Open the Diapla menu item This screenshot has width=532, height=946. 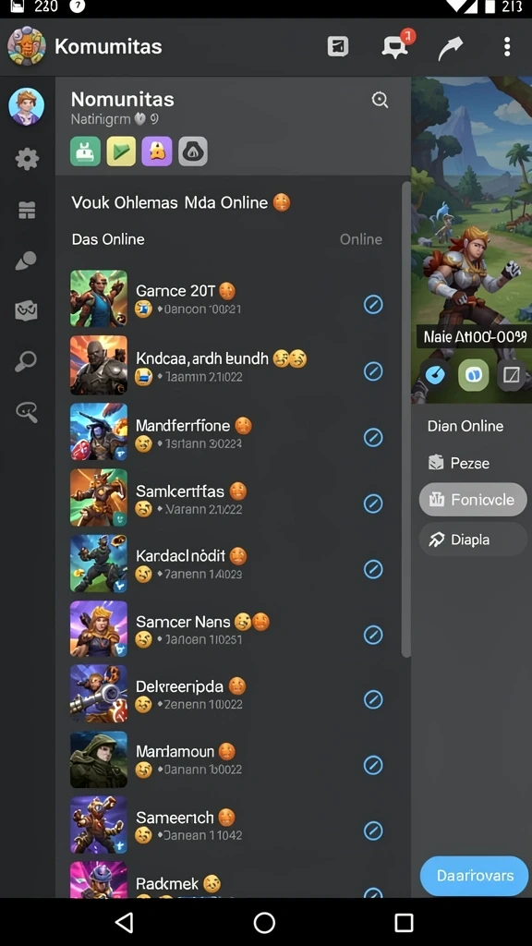[x=473, y=540]
